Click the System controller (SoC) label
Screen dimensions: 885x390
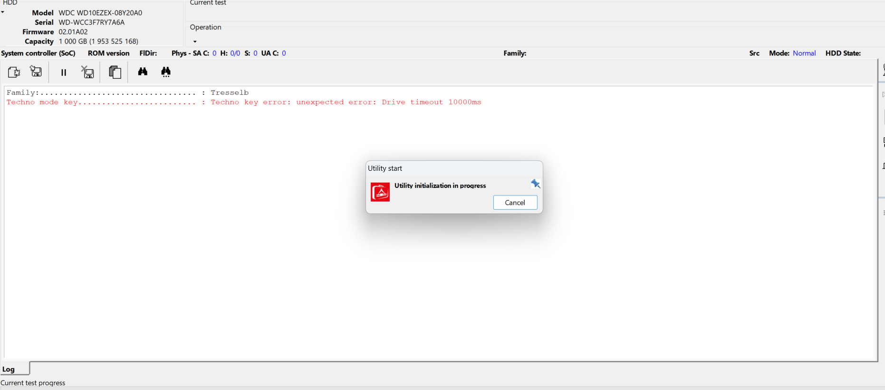pos(38,53)
